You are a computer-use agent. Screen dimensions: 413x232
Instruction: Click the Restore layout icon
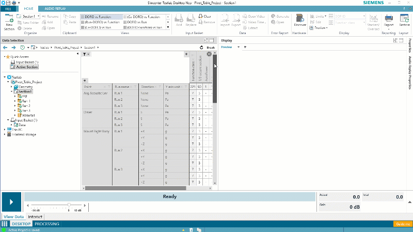[404, 20]
